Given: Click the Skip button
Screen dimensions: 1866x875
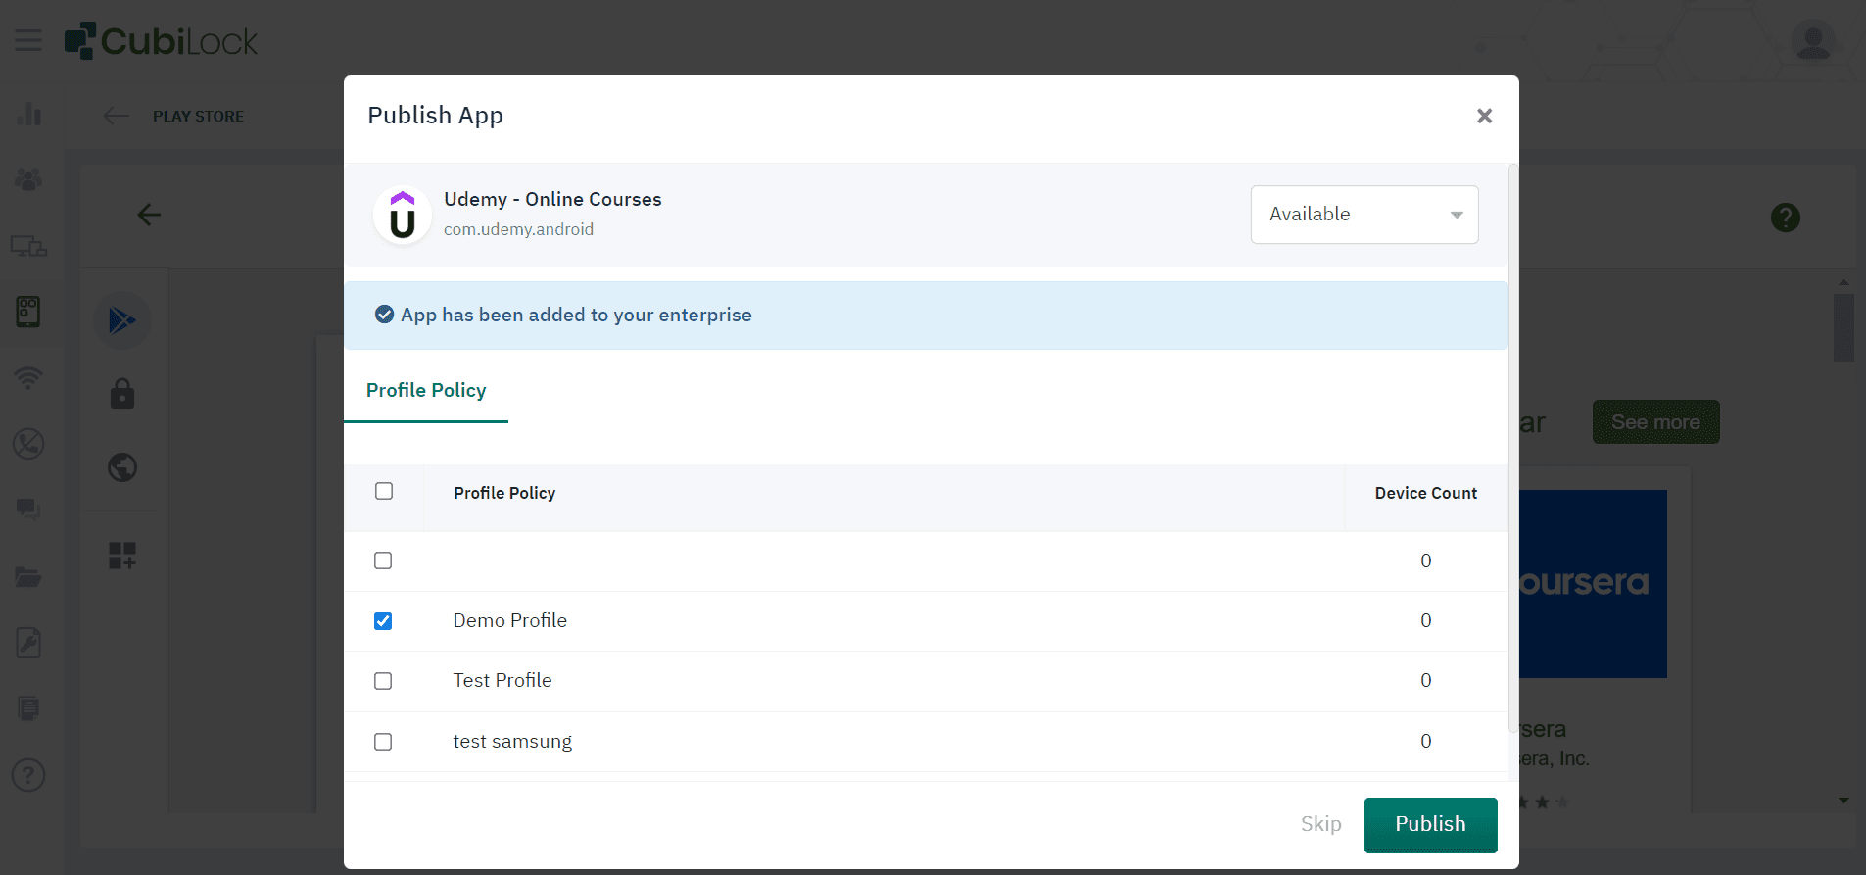Looking at the screenshot, I should click(1321, 824).
